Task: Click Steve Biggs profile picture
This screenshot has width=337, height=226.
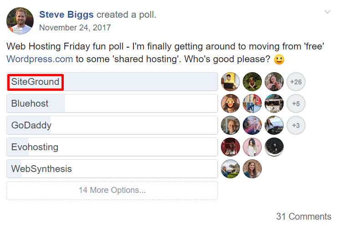Action: click(20, 21)
